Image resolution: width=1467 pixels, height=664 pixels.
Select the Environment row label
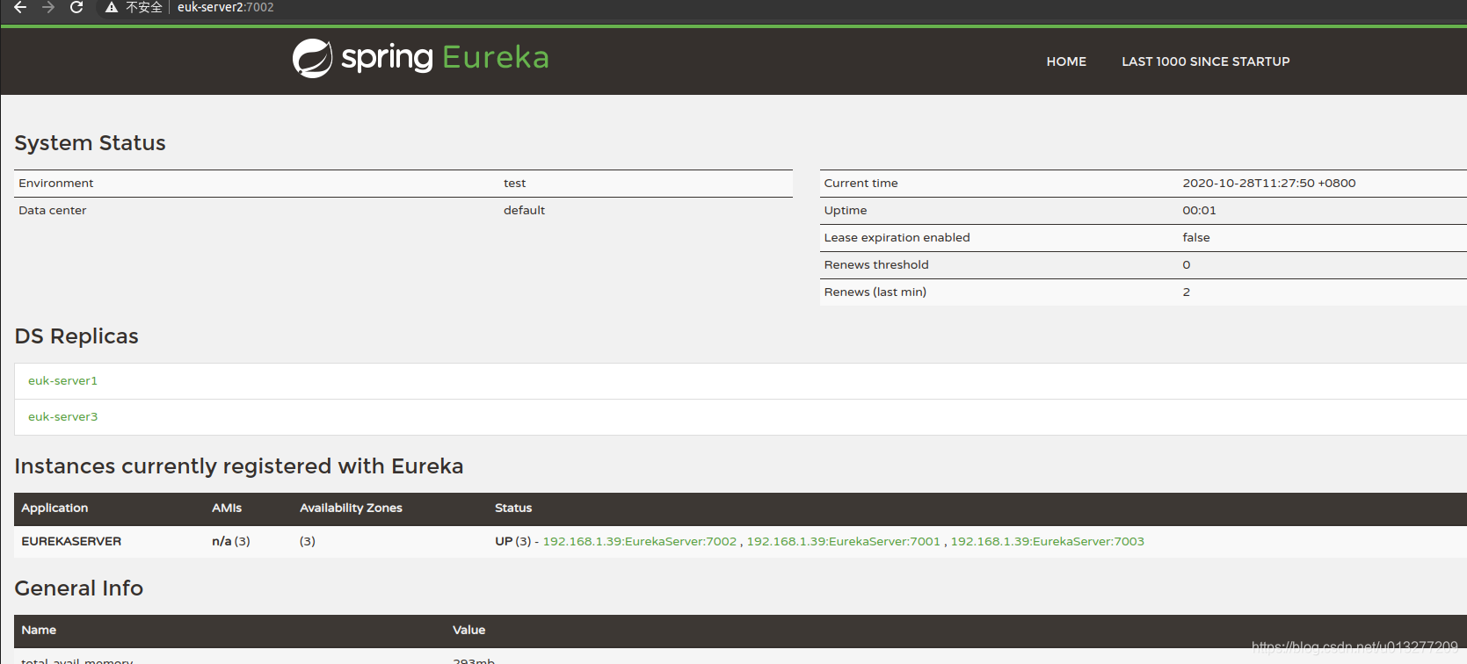click(x=55, y=183)
